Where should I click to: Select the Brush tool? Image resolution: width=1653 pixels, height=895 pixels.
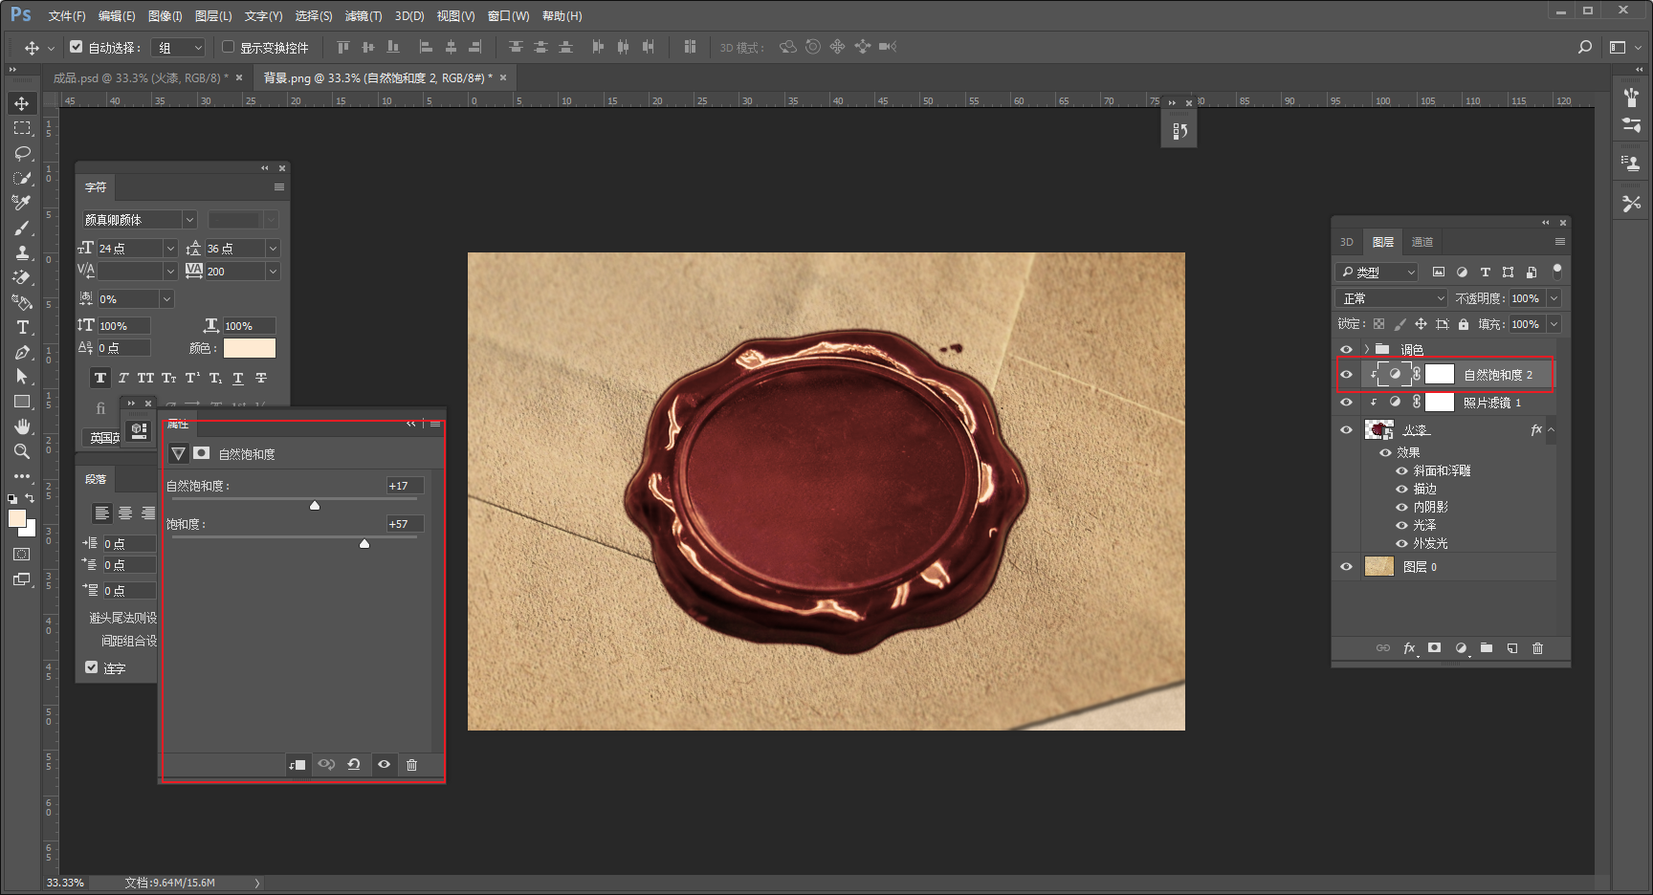click(x=22, y=228)
